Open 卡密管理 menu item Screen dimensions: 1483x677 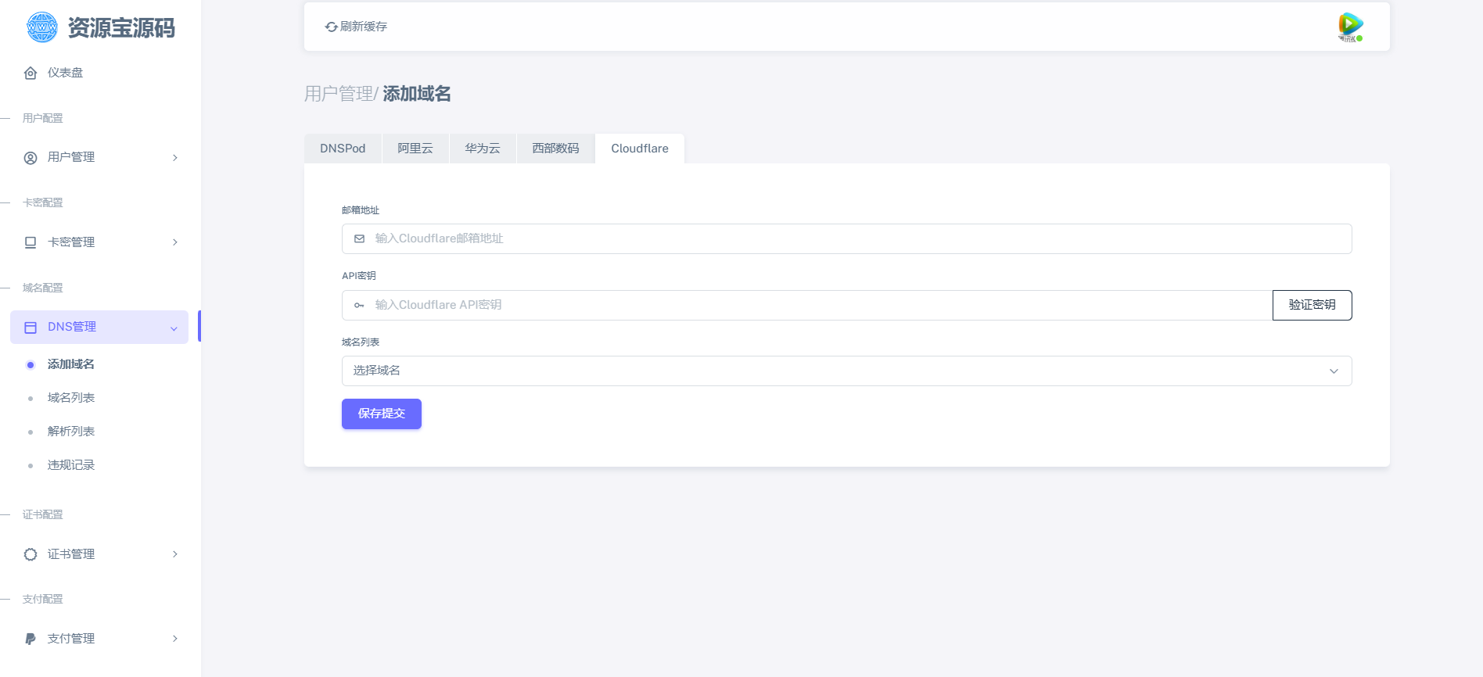click(99, 242)
